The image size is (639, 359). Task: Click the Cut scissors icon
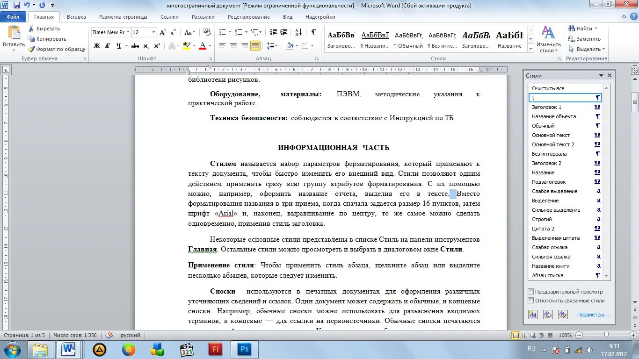point(31,29)
